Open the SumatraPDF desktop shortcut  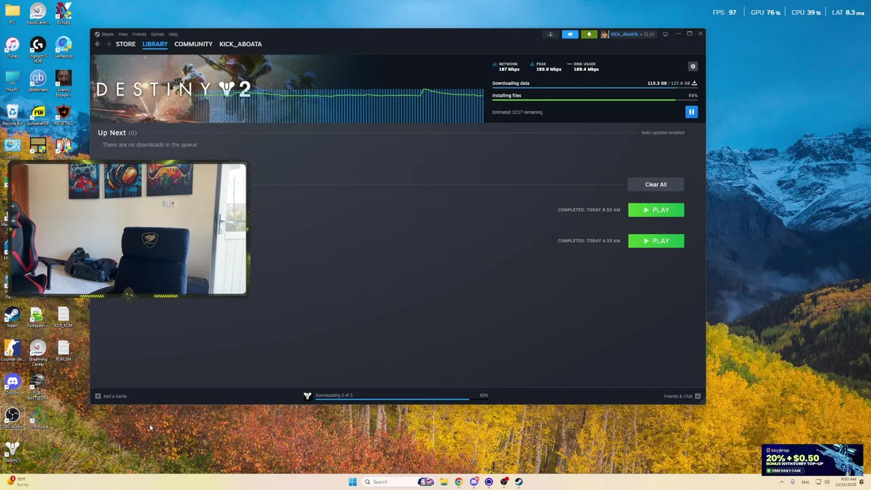pos(38,115)
